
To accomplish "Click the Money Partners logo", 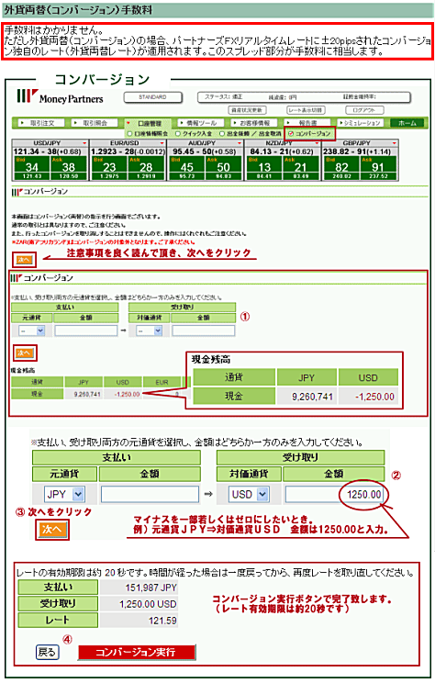I will [x=60, y=96].
